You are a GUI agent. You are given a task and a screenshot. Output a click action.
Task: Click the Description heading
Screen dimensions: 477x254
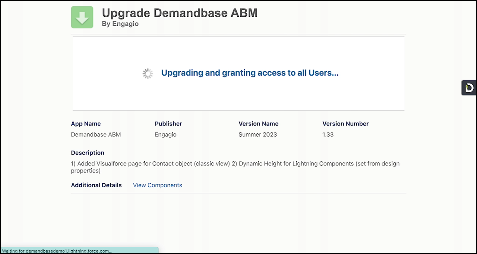click(88, 153)
